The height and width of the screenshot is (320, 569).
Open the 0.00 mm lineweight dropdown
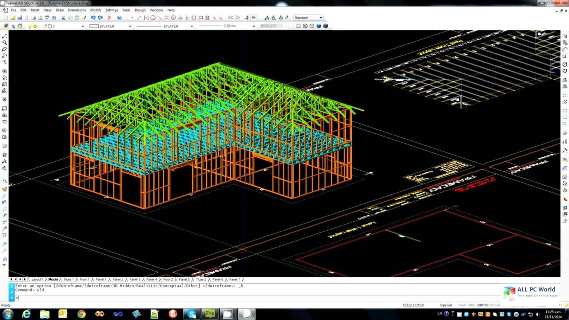254,26
